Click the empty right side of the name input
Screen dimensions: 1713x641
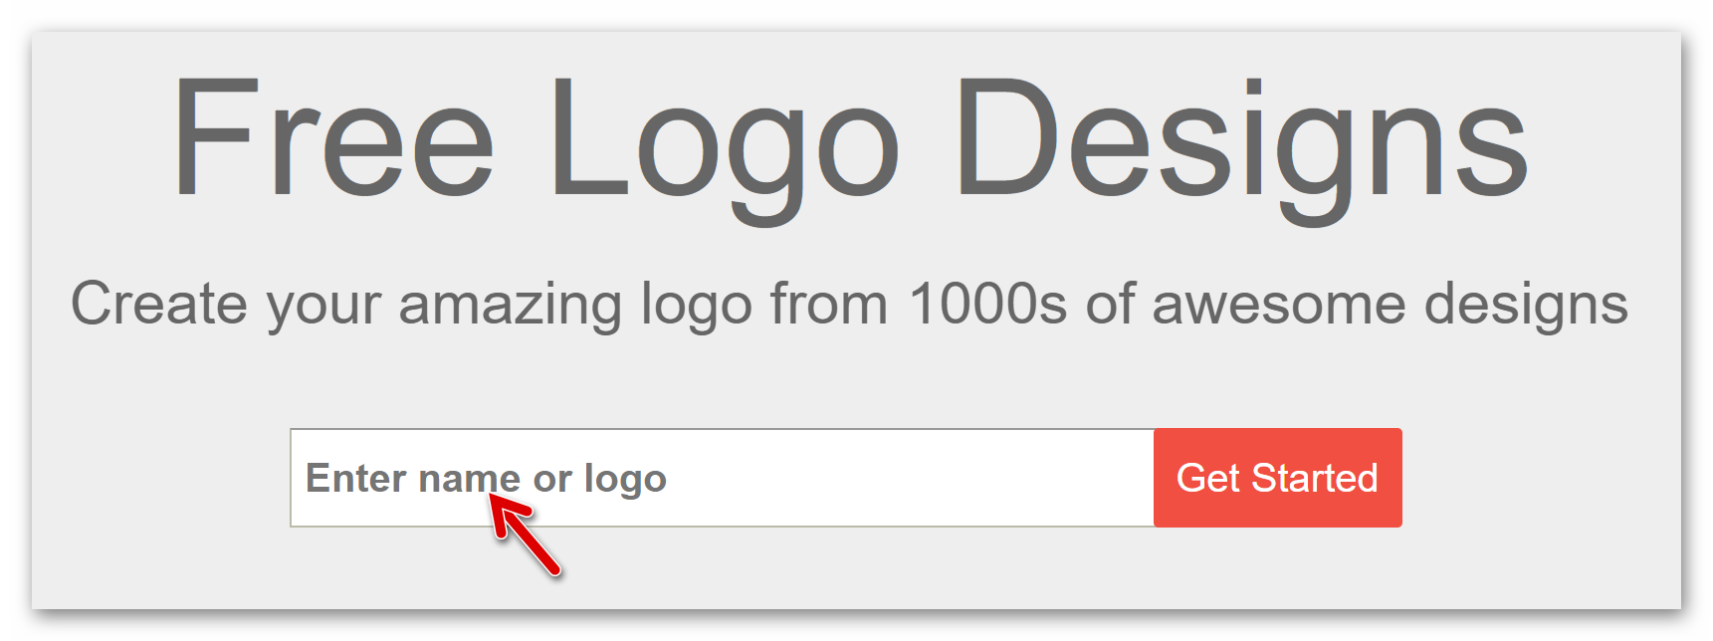[x=916, y=478]
